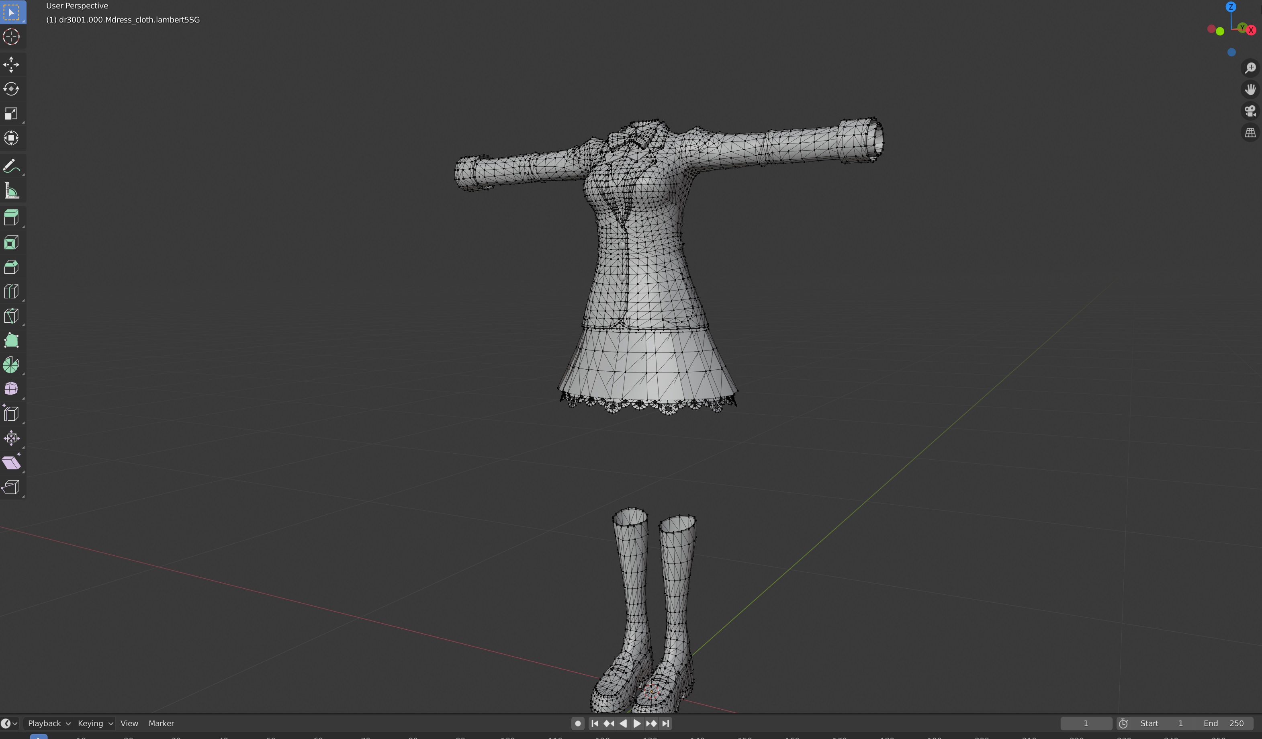Image resolution: width=1262 pixels, height=739 pixels.
Task: Open the Marker menu
Action: (161, 723)
